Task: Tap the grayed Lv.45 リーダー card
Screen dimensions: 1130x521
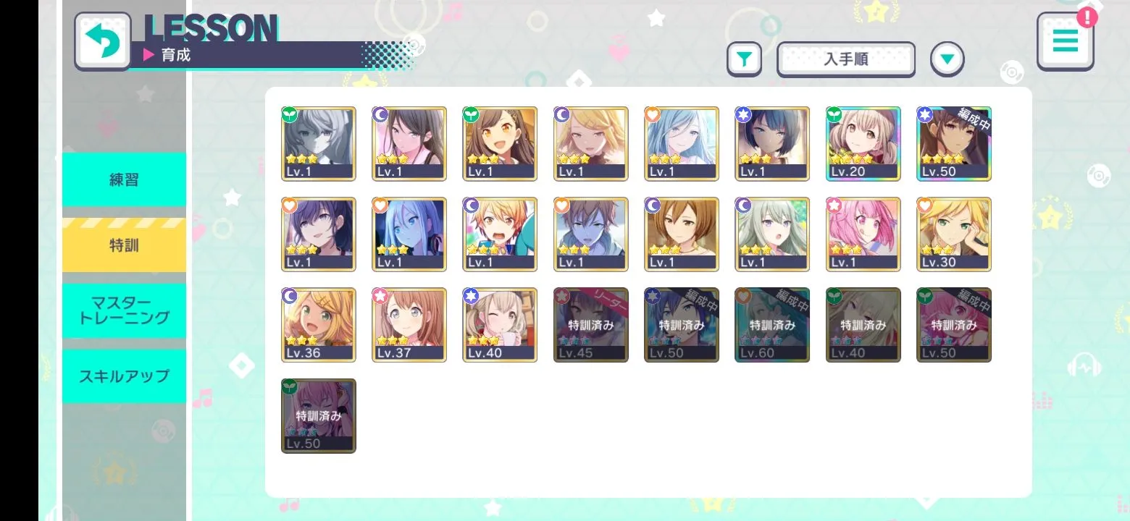Action: pos(590,325)
